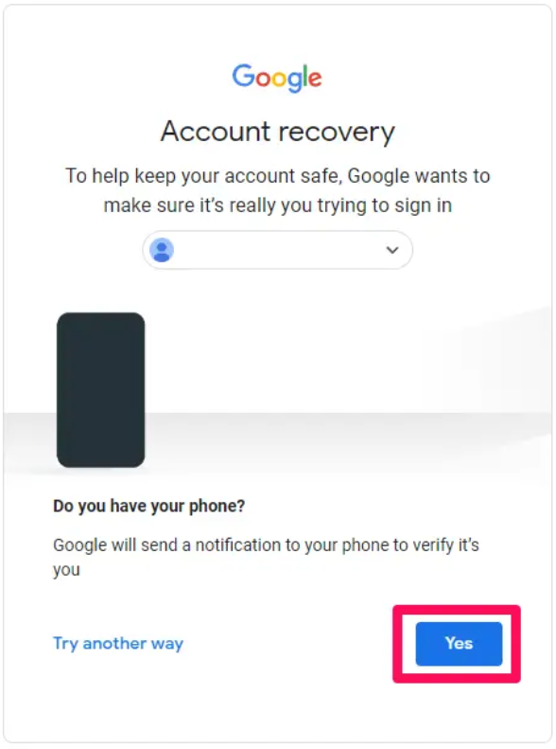Click the pink highlight border around Yes
Viewport: 556px width, 749px height.
[457, 611]
